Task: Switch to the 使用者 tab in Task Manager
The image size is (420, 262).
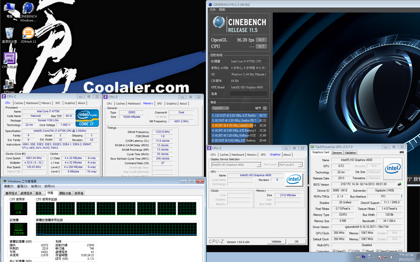Action: click(79, 193)
